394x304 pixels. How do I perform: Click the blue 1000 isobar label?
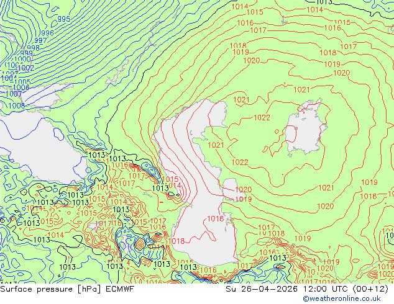tap(23, 60)
